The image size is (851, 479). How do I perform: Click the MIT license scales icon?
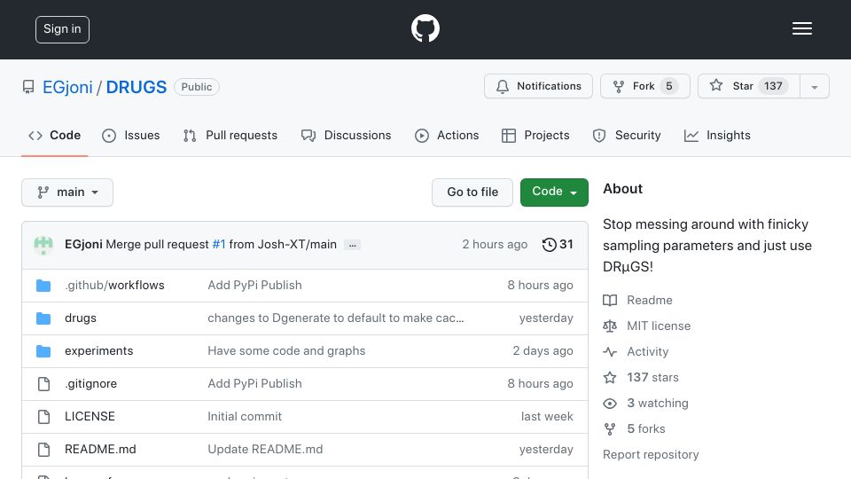coord(610,326)
